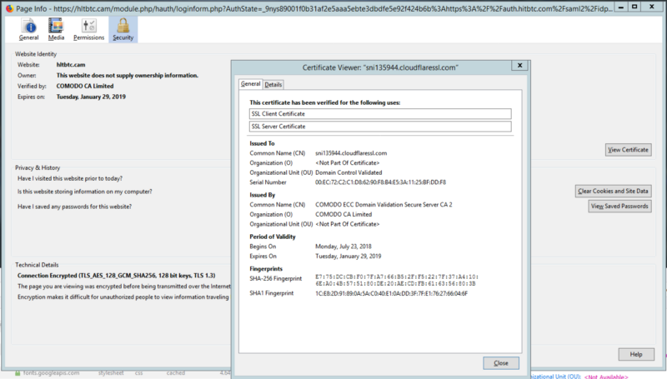667x379 pixels.
Task: Click 'Have I visited this website prior to today?'
Action: pyautogui.click(x=70, y=178)
